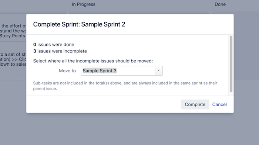Click the "issues were incomplete" text
The height and width of the screenshot is (145, 259).
[x=62, y=51]
